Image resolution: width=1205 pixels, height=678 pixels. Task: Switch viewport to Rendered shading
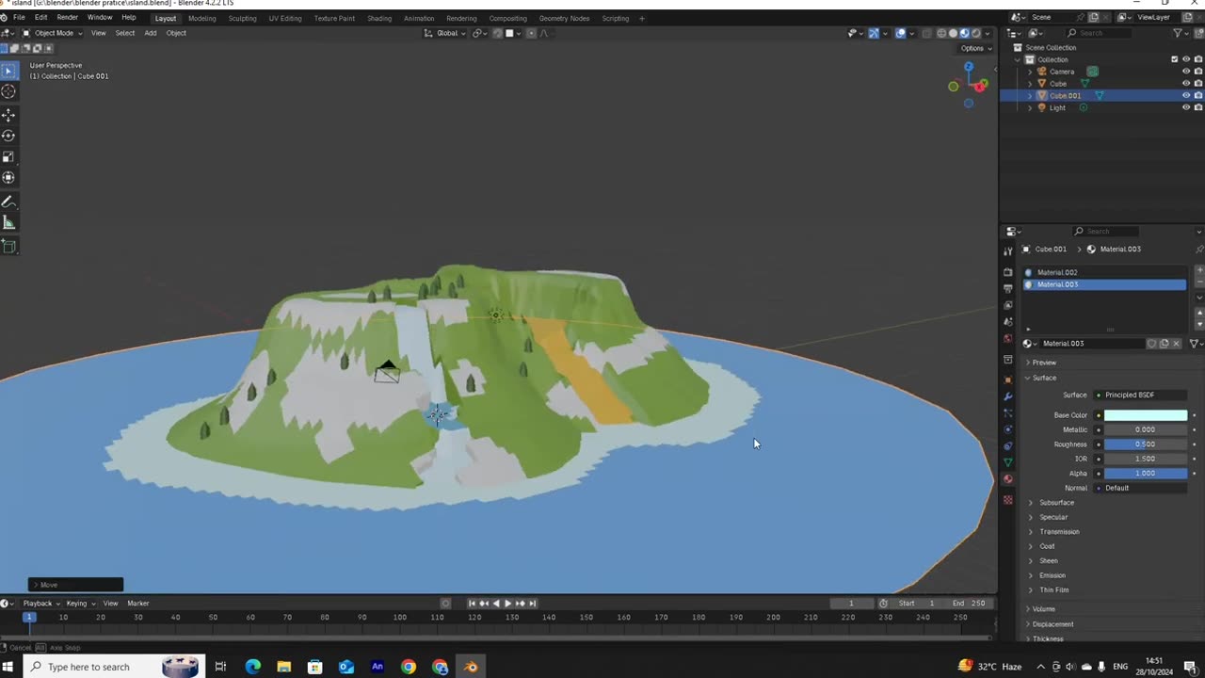tap(976, 33)
